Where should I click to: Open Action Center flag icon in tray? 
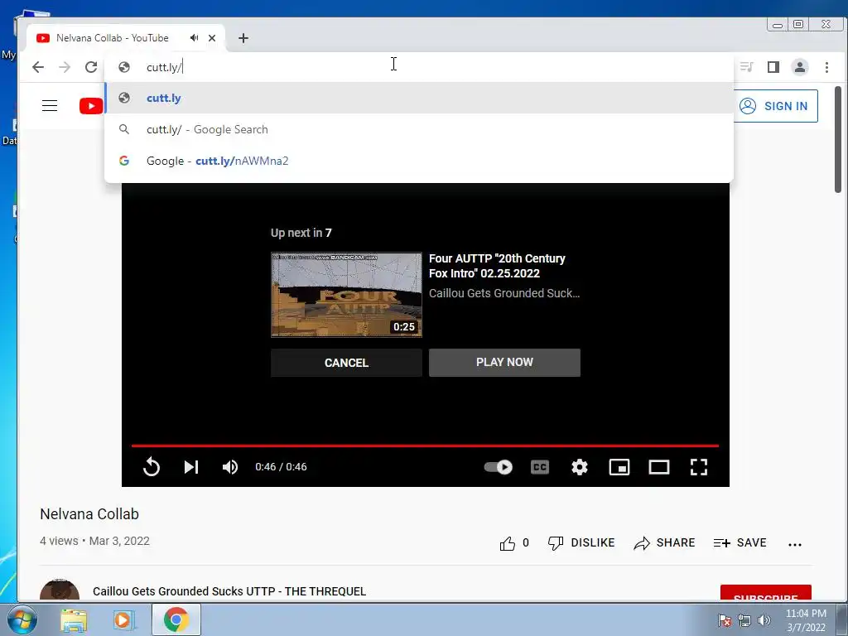pyautogui.click(x=724, y=620)
